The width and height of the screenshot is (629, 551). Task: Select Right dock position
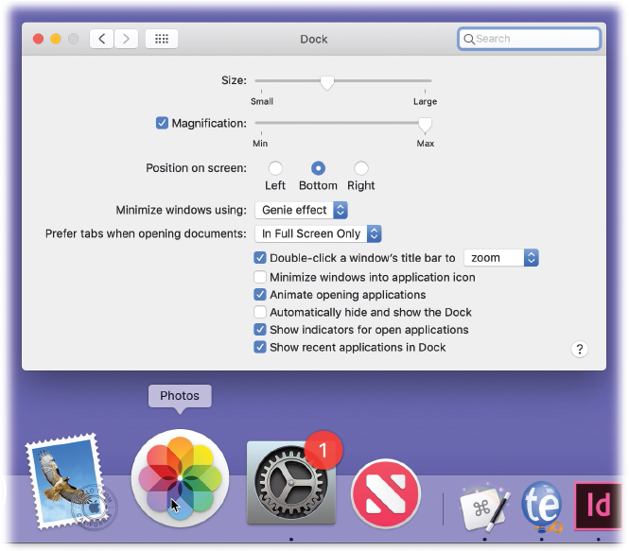[361, 168]
